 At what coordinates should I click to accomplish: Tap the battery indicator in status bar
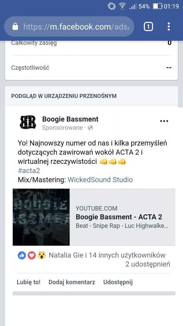[157, 6]
